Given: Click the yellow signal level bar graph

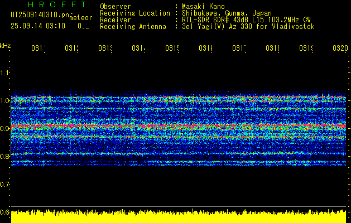Looking at the screenshot, I should (x=179, y=216).
